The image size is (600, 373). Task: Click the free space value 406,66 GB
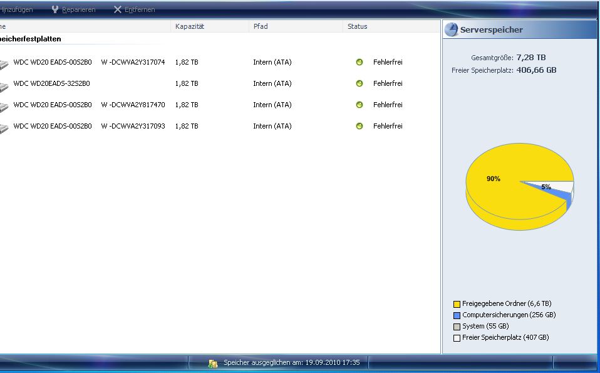pyautogui.click(x=537, y=70)
